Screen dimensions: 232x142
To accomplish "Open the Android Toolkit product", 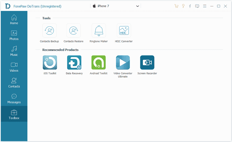I will click(x=99, y=62).
